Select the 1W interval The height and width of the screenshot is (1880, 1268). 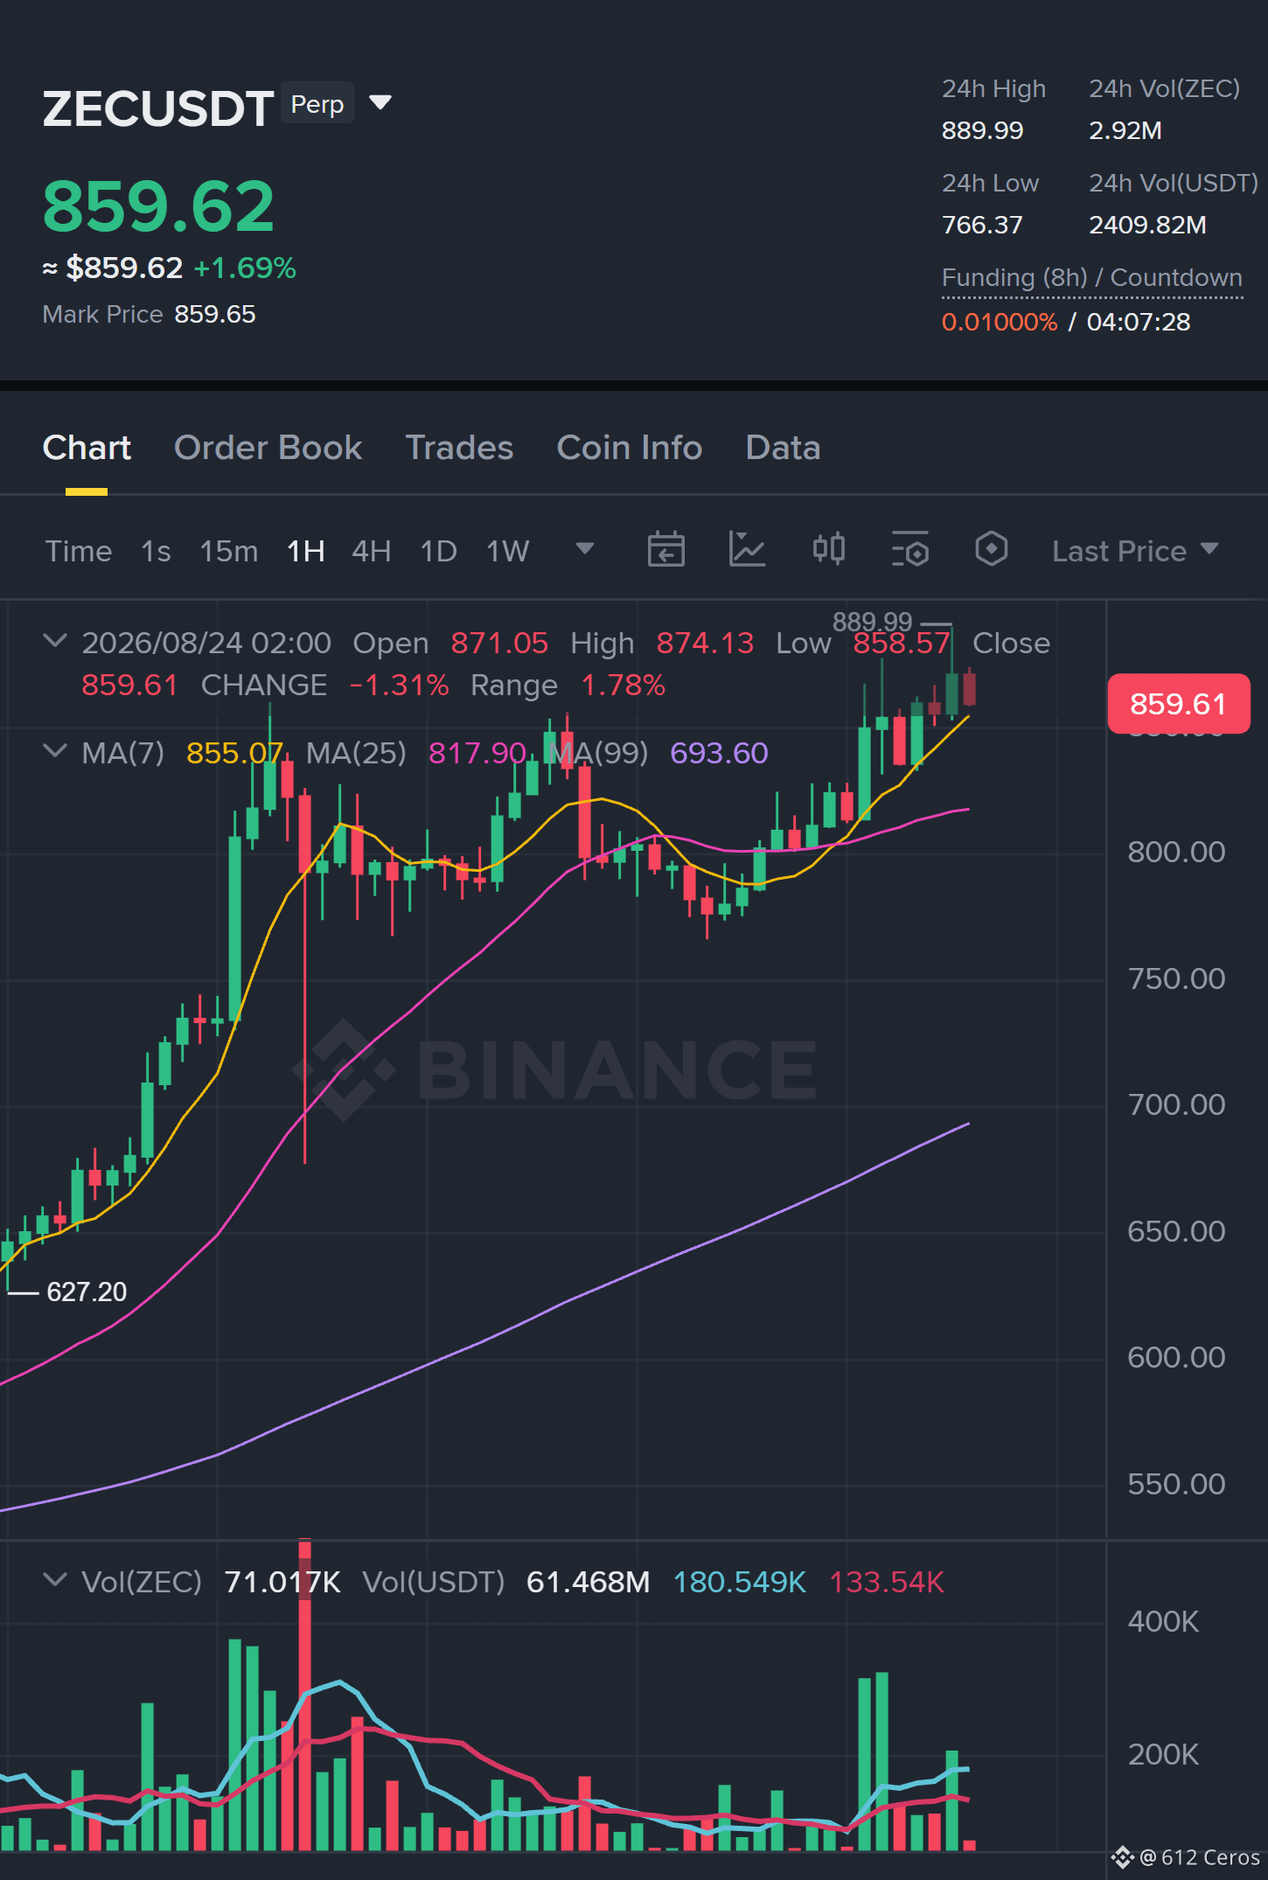point(508,551)
